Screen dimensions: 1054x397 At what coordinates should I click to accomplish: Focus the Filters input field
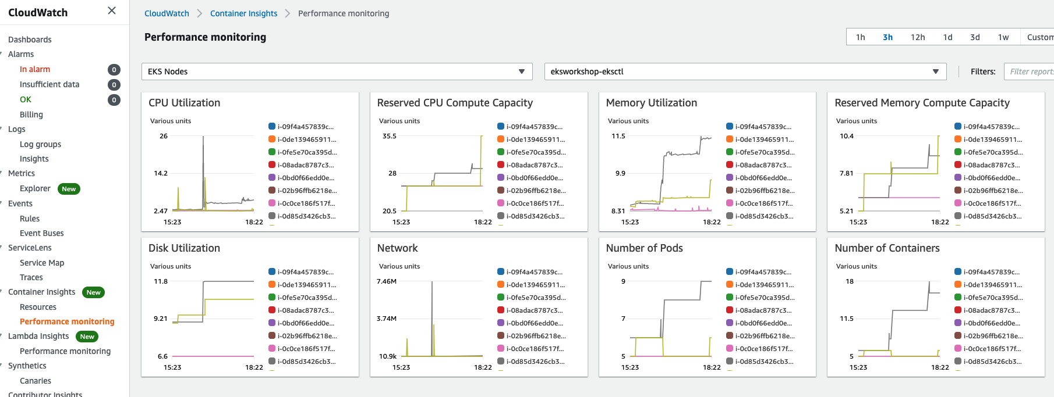click(1029, 71)
